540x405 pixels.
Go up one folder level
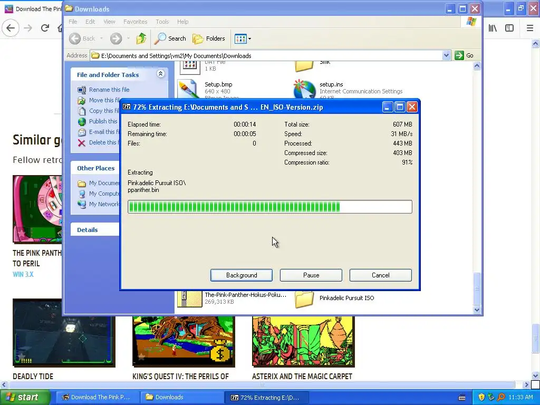(x=141, y=38)
